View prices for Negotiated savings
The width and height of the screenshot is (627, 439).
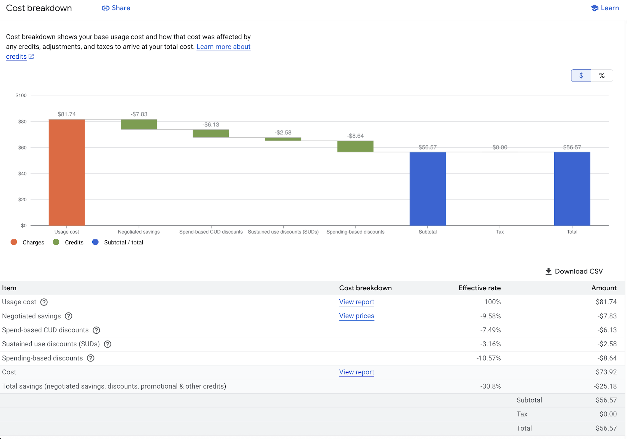356,316
